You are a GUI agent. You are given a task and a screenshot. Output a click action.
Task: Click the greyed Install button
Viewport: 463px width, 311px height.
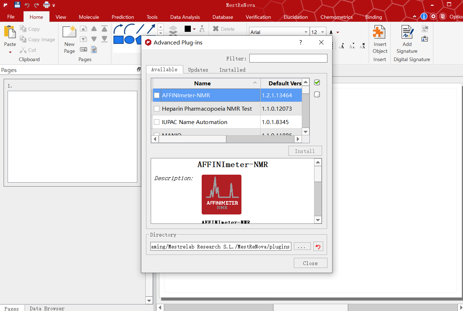[x=305, y=151]
